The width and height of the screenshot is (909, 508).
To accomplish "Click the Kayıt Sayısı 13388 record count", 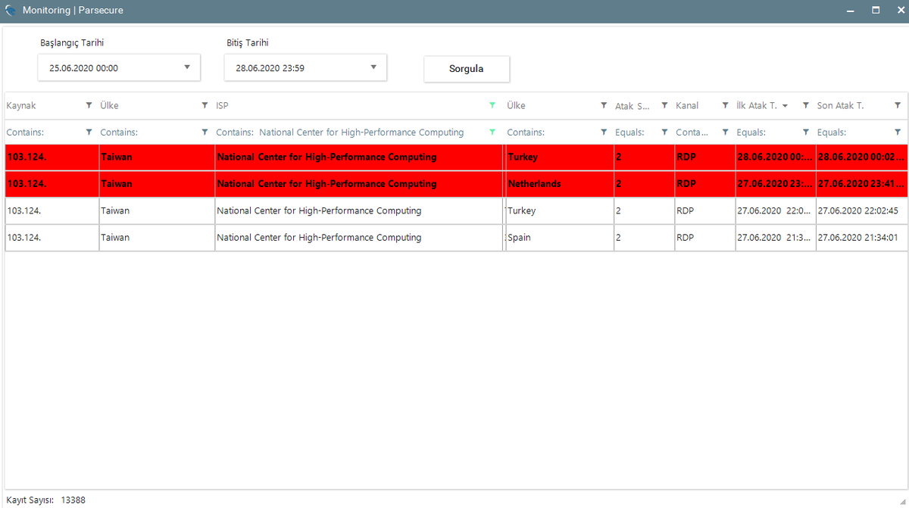I will (45, 500).
